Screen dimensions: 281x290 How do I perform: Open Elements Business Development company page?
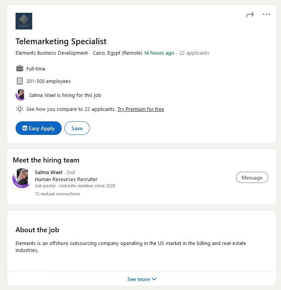tap(52, 53)
